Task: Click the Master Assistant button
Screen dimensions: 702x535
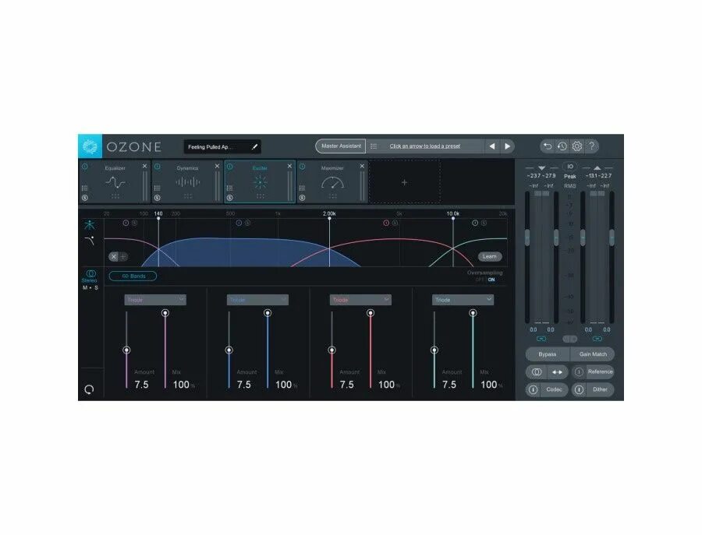Action: click(341, 146)
